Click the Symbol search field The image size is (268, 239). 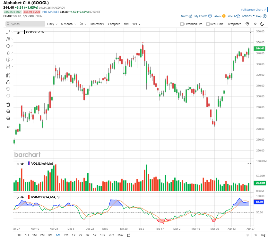tap(25, 24)
